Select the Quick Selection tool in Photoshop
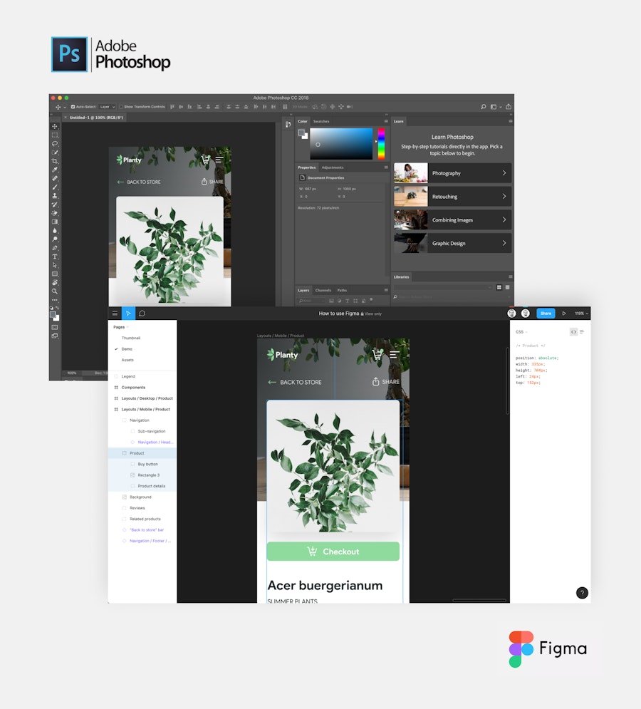 click(55, 152)
